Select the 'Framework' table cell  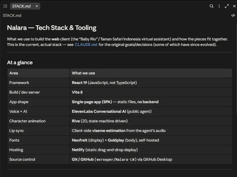point(39,83)
